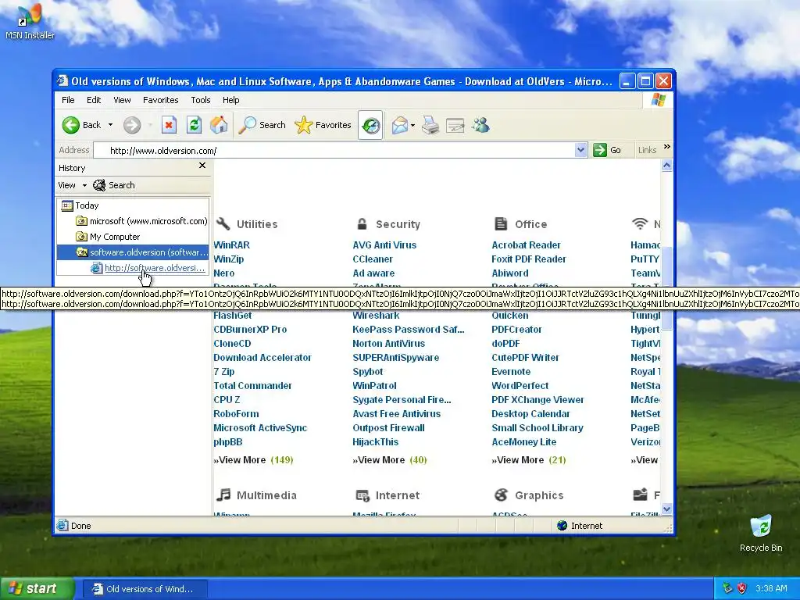Open the Norton AntiVirus link
Viewport: 800px width, 600px height.
388,344
